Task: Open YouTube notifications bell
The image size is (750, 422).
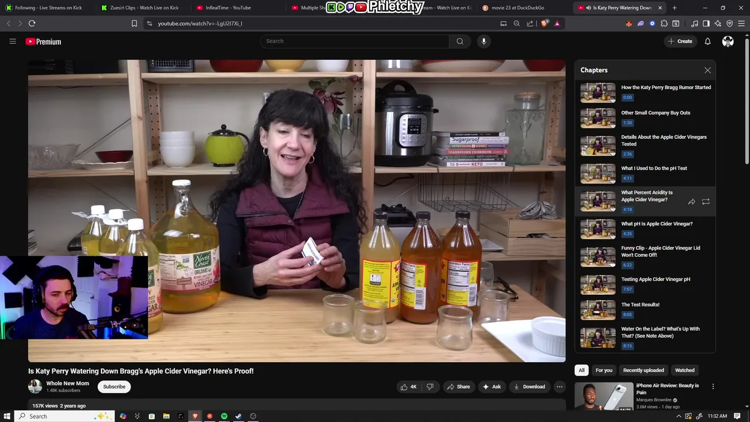Action: click(707, 41)
